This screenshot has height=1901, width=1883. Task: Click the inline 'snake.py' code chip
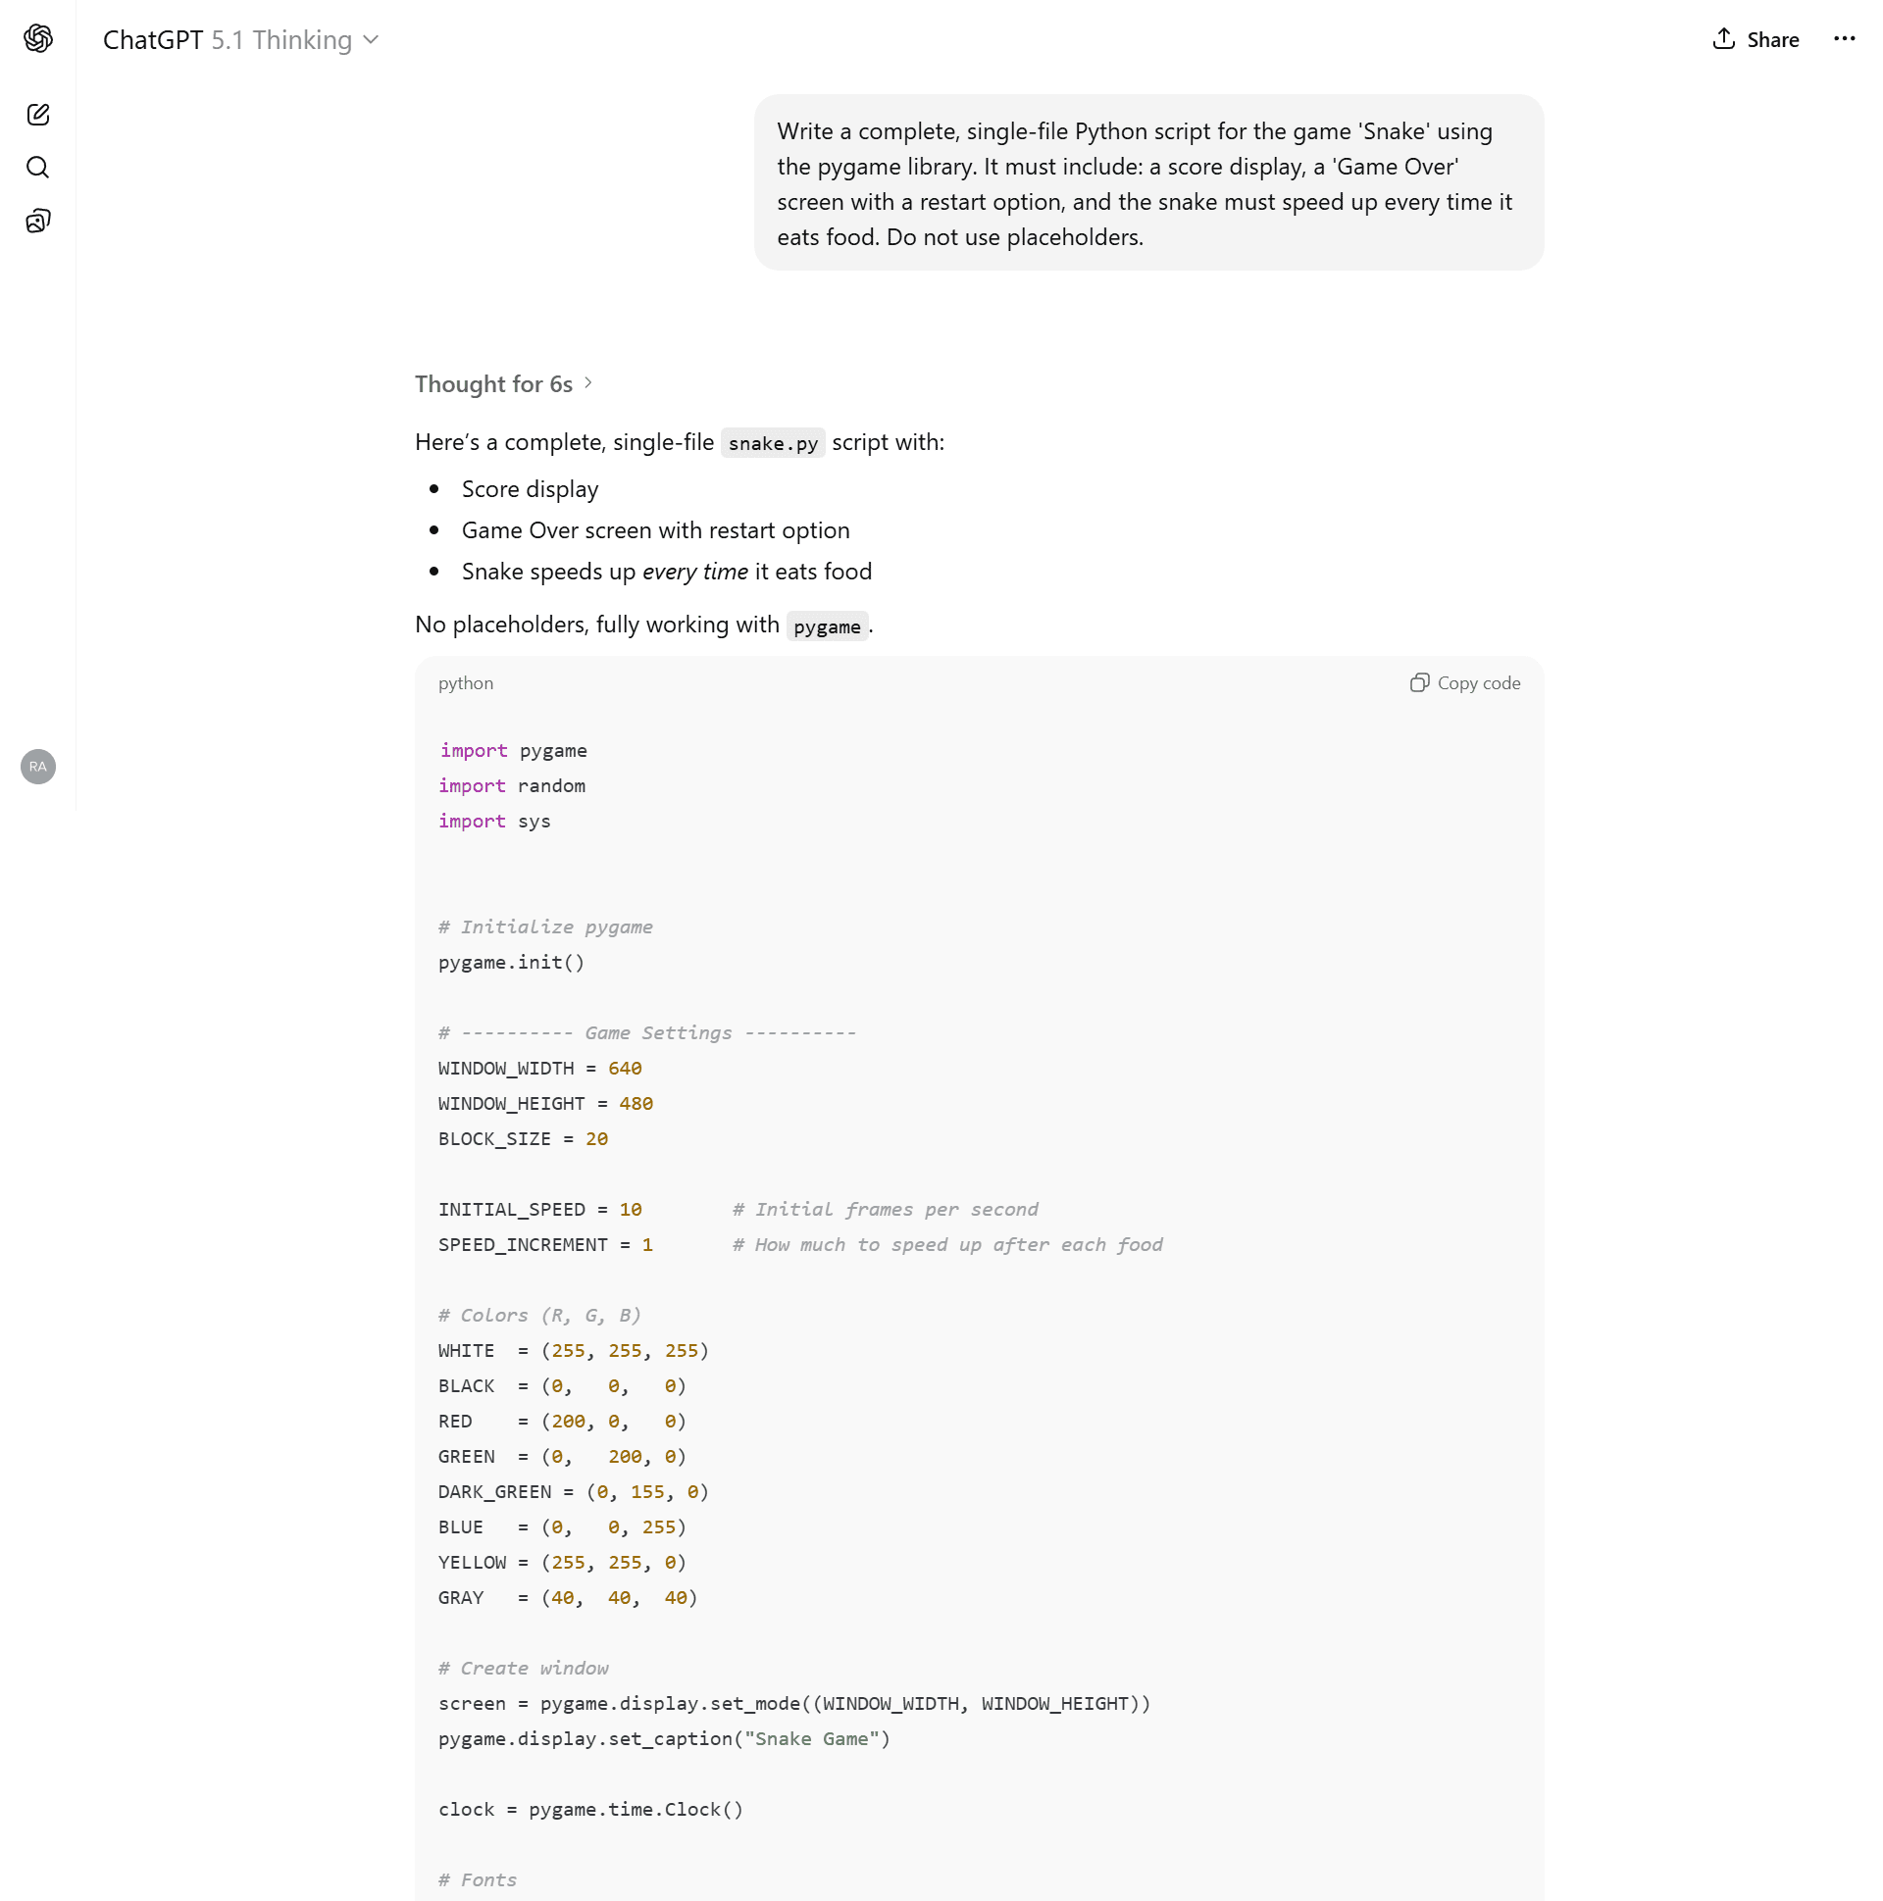[x=773, y=444]
